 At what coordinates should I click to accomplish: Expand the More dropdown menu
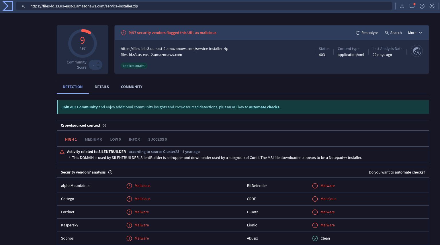415,33
